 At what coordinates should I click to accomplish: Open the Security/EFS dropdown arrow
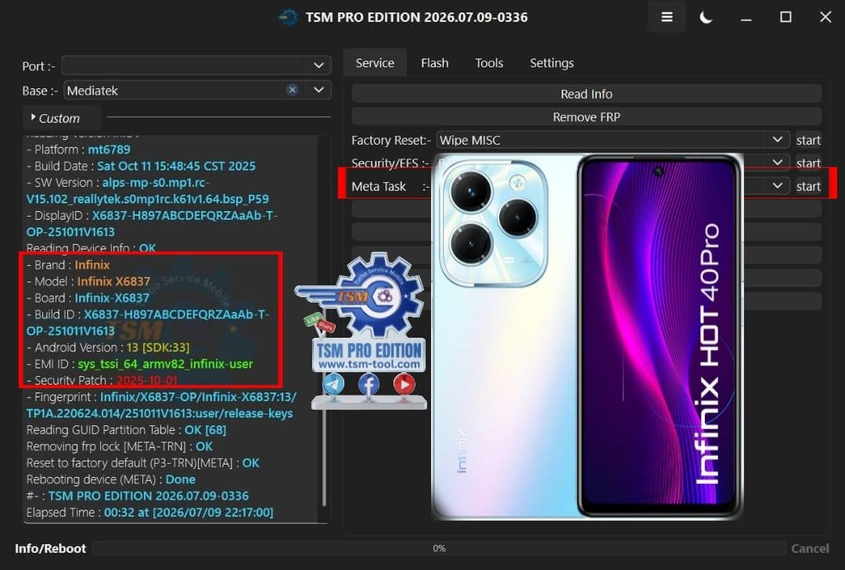(x=777, y=162)
